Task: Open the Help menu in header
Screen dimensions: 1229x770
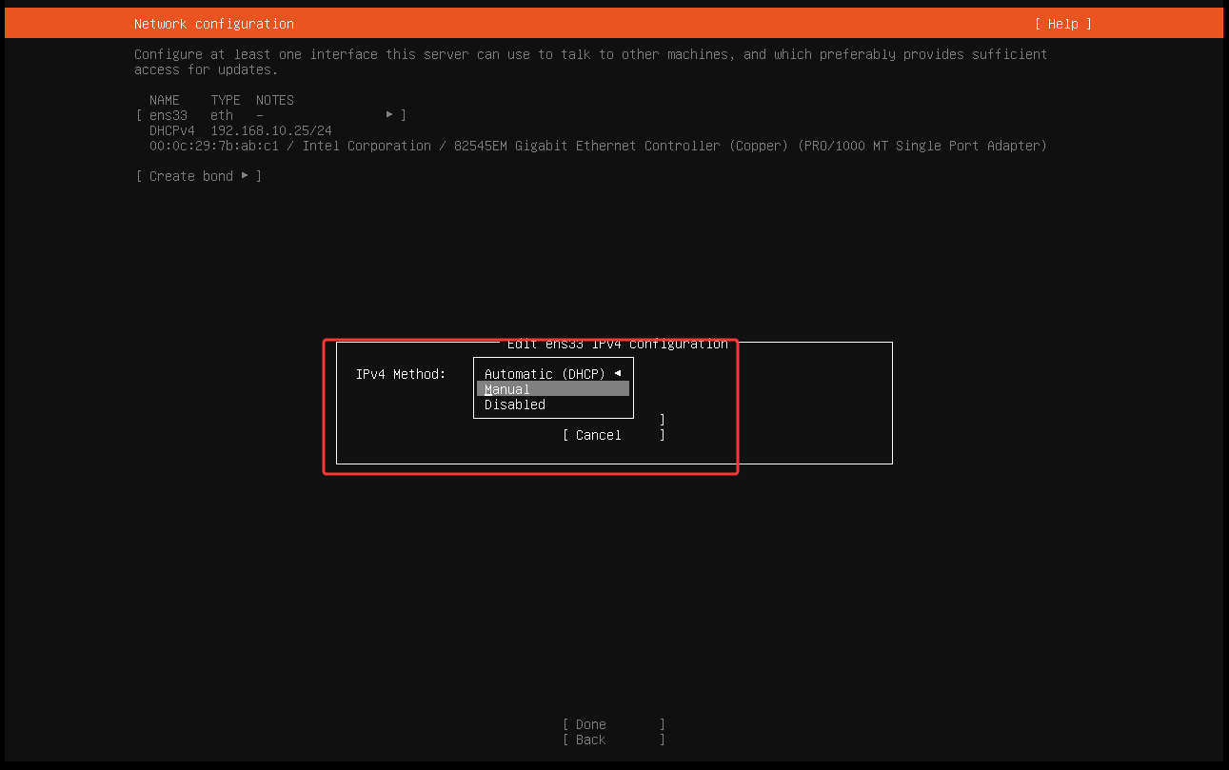Action: click(x=1062, y=24)
